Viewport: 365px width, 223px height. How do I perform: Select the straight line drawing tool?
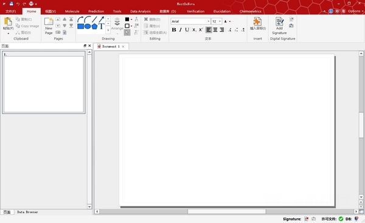point(94,19)
